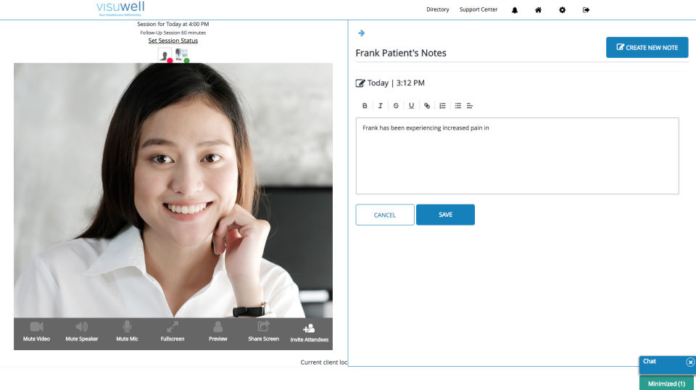Create a numbered list in the note
This screenshot has width=696, height=390.
(x=442, y=106)
